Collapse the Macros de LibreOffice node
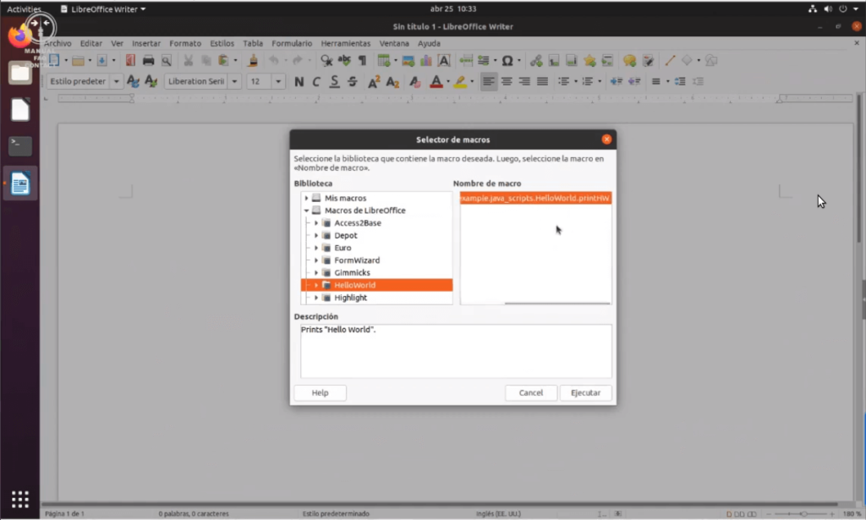Viewport: 866px width, 520px height. click(x=307, y=211)
